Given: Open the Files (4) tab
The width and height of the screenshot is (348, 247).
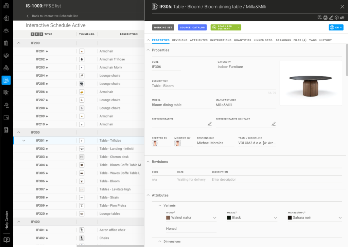Looking at the screenshot, I should (x=300, y=40).
